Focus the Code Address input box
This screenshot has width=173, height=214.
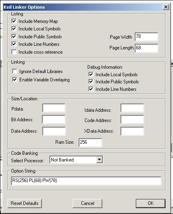click(132, 119)
